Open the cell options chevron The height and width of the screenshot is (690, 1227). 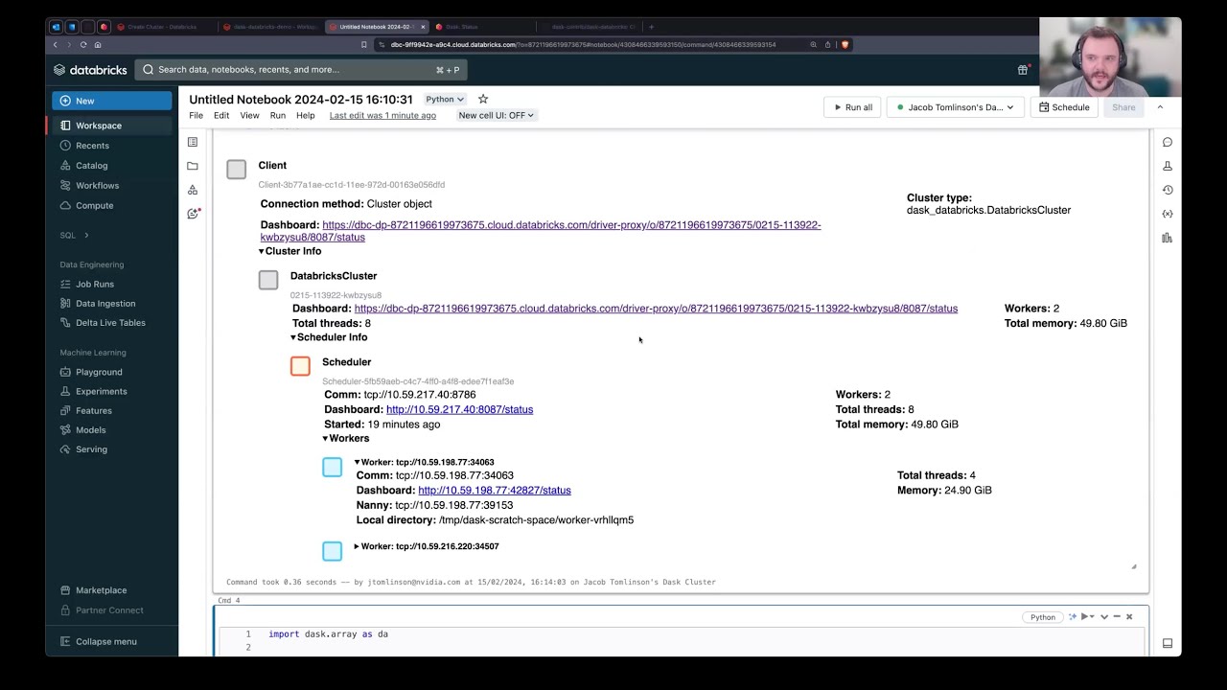point(1104,617)
